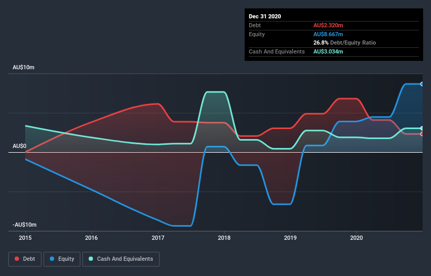
Task: Click the blue dot in Equity legend
Action: (x=52, y=259)
